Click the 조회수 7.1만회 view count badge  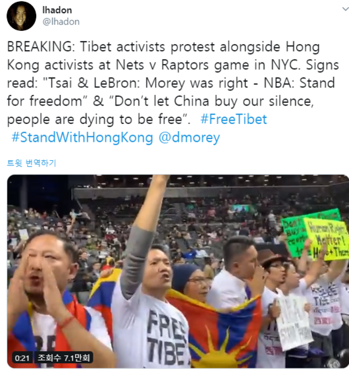pyautogui.click(x=64, y=358)
